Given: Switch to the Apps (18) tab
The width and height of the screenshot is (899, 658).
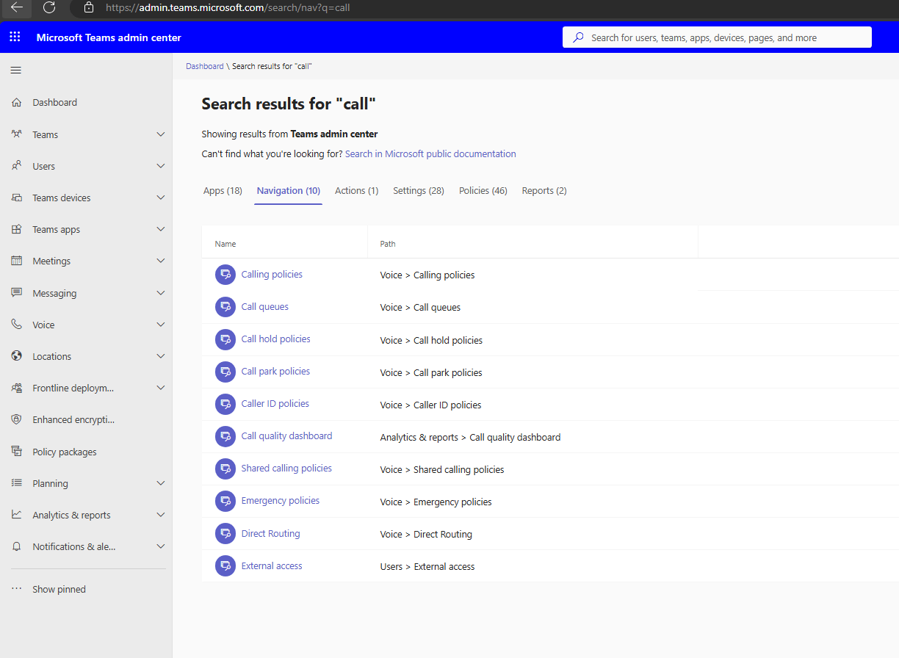Looking at the screenshot, I should (x=223, y=190).
